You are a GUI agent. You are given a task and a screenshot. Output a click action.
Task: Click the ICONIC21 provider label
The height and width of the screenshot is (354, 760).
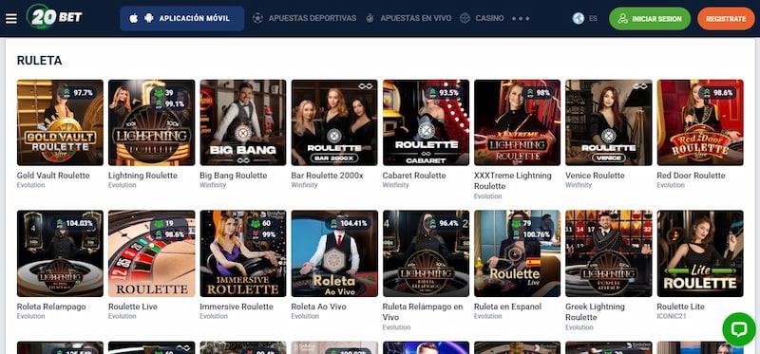click(x=671, y=316)
